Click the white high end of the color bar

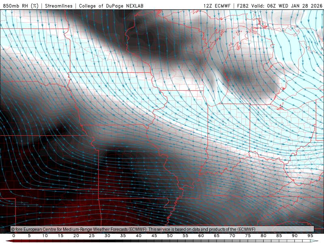315,241
